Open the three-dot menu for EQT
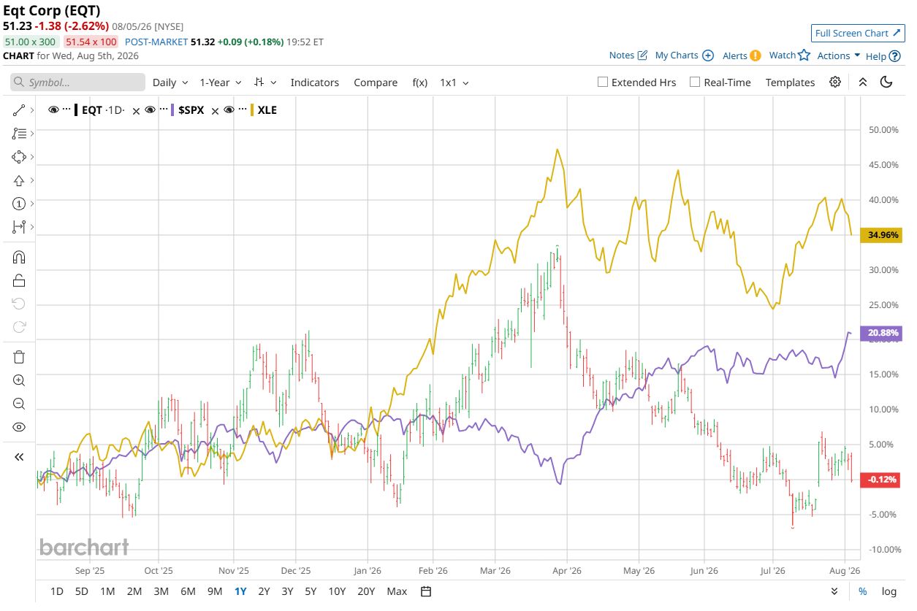This screenshot has height=611, width=917. pyautogui.click(x=66, y=109)
